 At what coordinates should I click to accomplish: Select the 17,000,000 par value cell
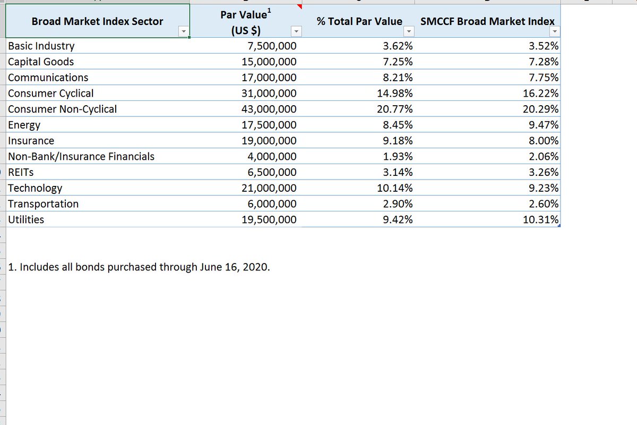(246, 78)
